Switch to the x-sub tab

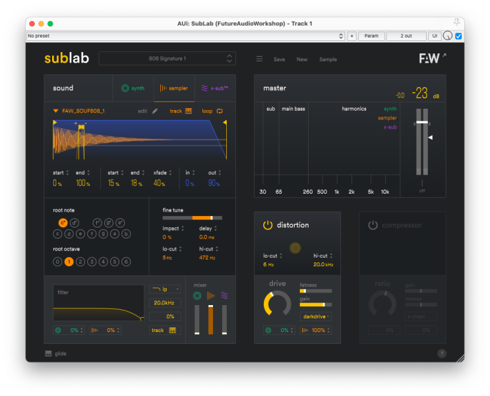(214, 88)
